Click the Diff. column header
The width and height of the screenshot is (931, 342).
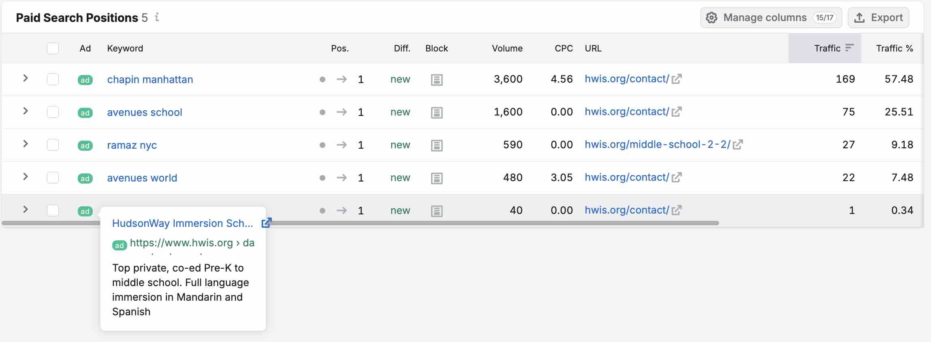[x=402, y=48]
